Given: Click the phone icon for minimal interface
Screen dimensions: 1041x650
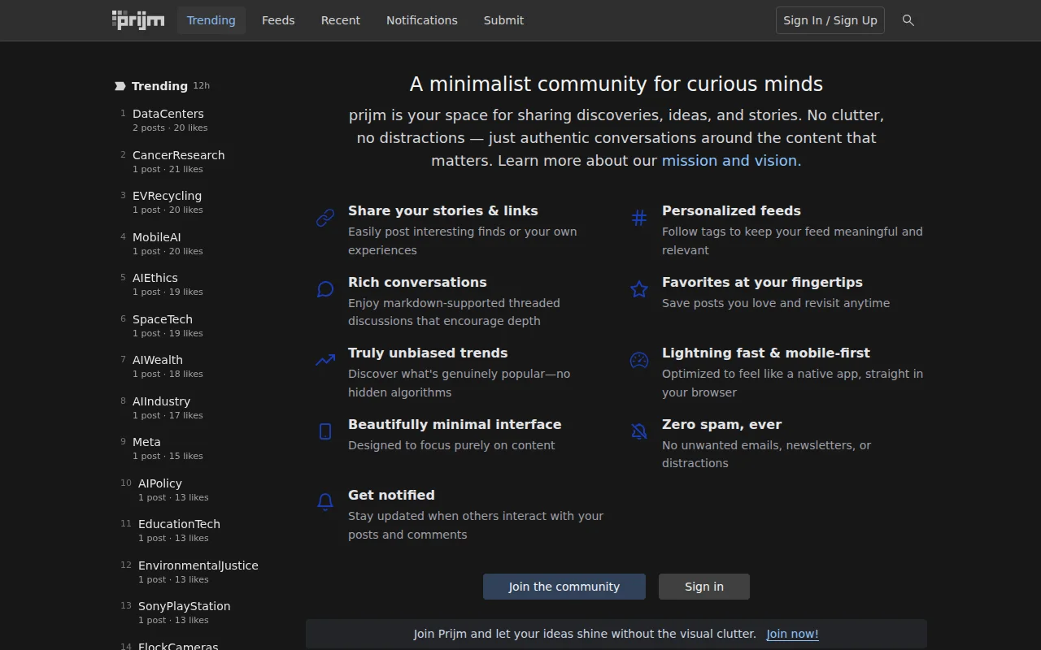Looking at the screenshot, I should click(x=325, y=431).
